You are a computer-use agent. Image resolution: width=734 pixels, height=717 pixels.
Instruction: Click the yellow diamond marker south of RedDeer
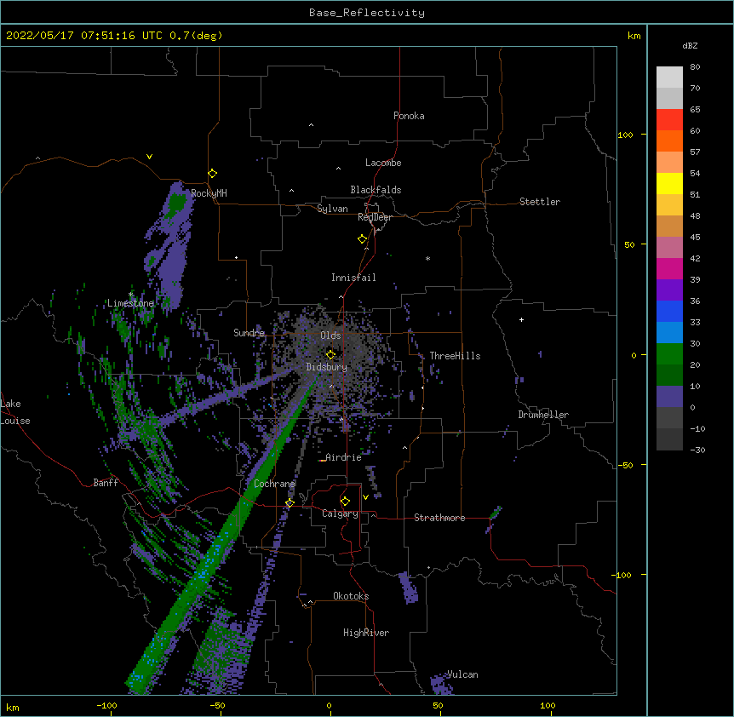(363, 239)
